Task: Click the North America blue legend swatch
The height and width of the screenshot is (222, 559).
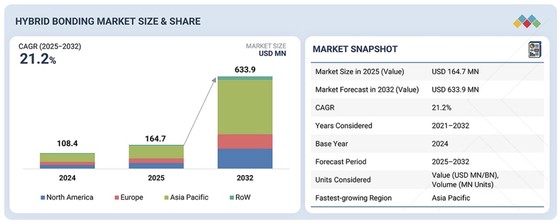Action: [x=43, y=197]
